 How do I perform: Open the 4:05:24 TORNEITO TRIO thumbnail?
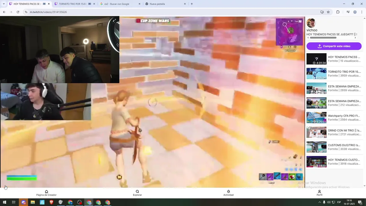[316, 74]
